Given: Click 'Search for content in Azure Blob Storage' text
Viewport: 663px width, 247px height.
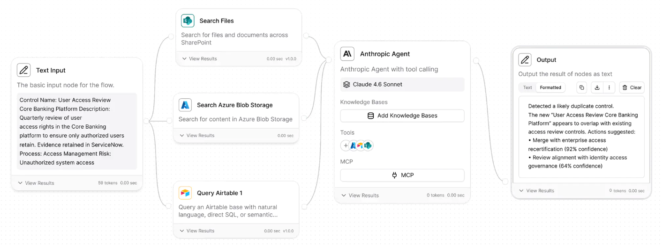Looking at the screenshot, I should click(x=235, y=119).
